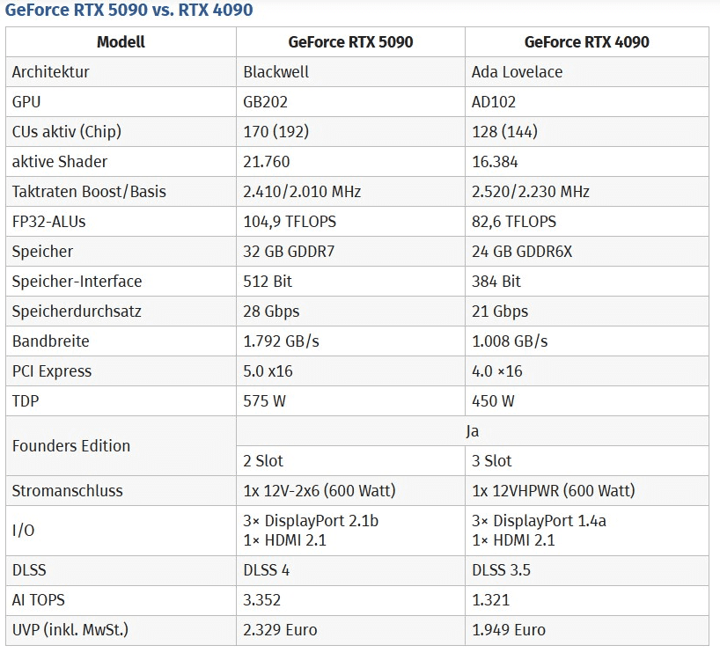This screenshot has width=720, height=660.
Task: Select the '5.0 x16' value
Action: (x=268, y=370)
